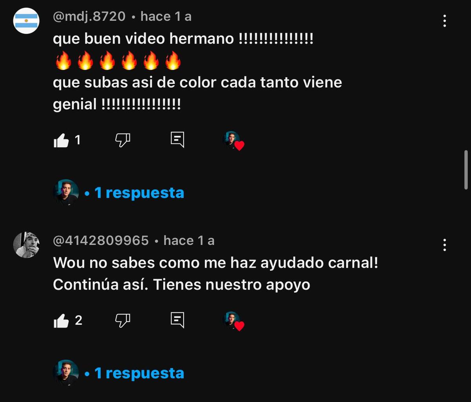This screenshot has height=402, width=471.
Task: Open the @4142809965 username link
Action: click(101, 241)
